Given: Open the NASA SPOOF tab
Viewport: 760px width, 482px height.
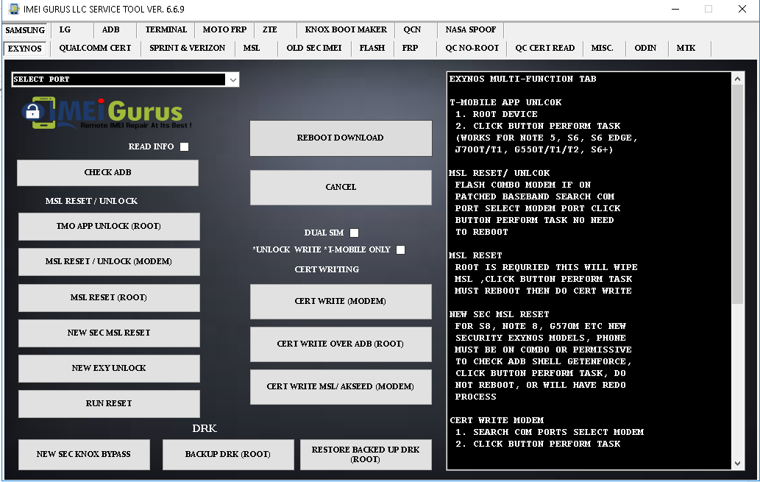Looking at the screenshot, I should click(x=471, y=29).
